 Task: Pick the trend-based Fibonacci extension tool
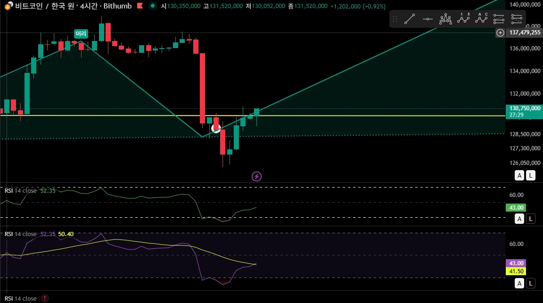pyautogui.click(x=517, y=19)
